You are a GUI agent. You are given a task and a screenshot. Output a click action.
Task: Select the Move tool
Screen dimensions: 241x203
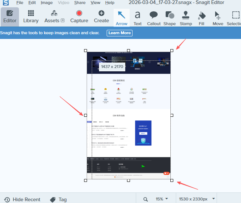tap(218, 18)
